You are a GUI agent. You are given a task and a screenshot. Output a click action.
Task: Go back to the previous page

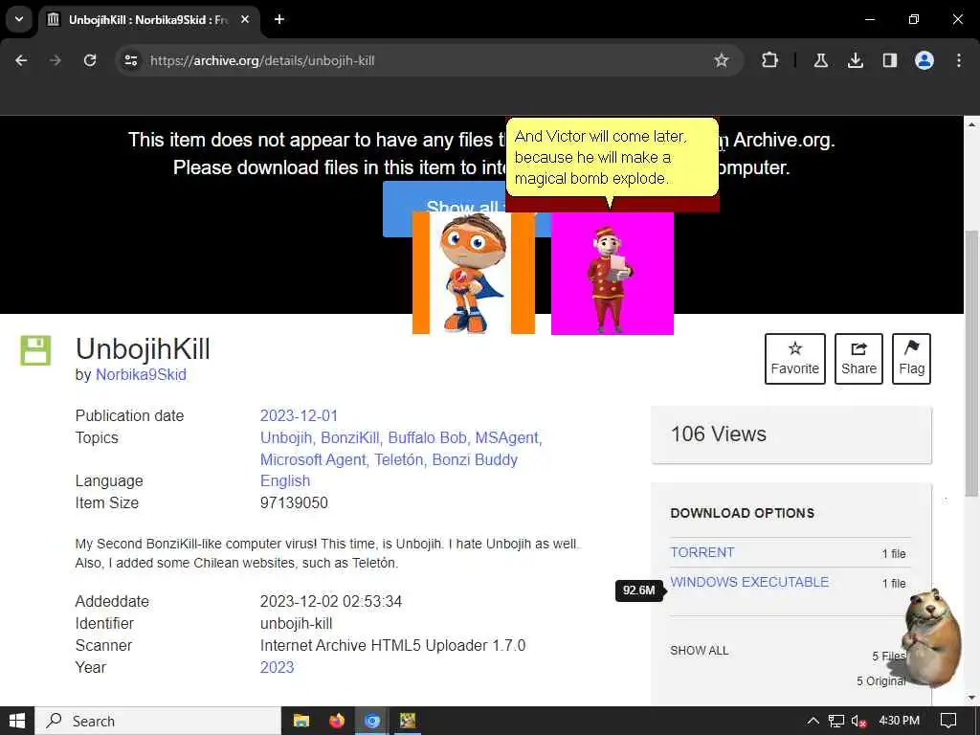pyautogui.click(x=21, y=60)
